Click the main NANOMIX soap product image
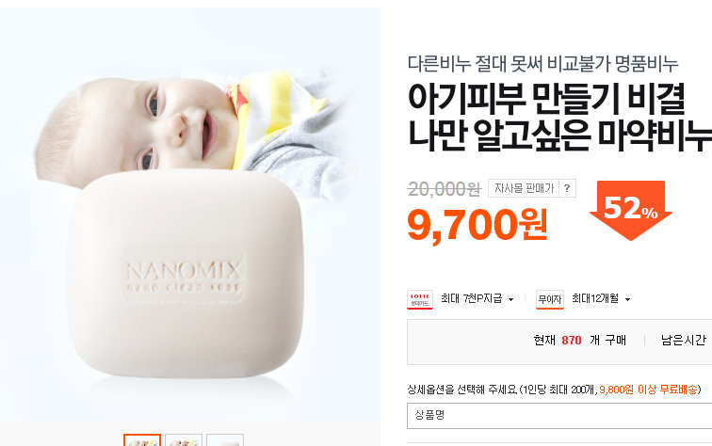712x446 pixels. coord(190,214)
